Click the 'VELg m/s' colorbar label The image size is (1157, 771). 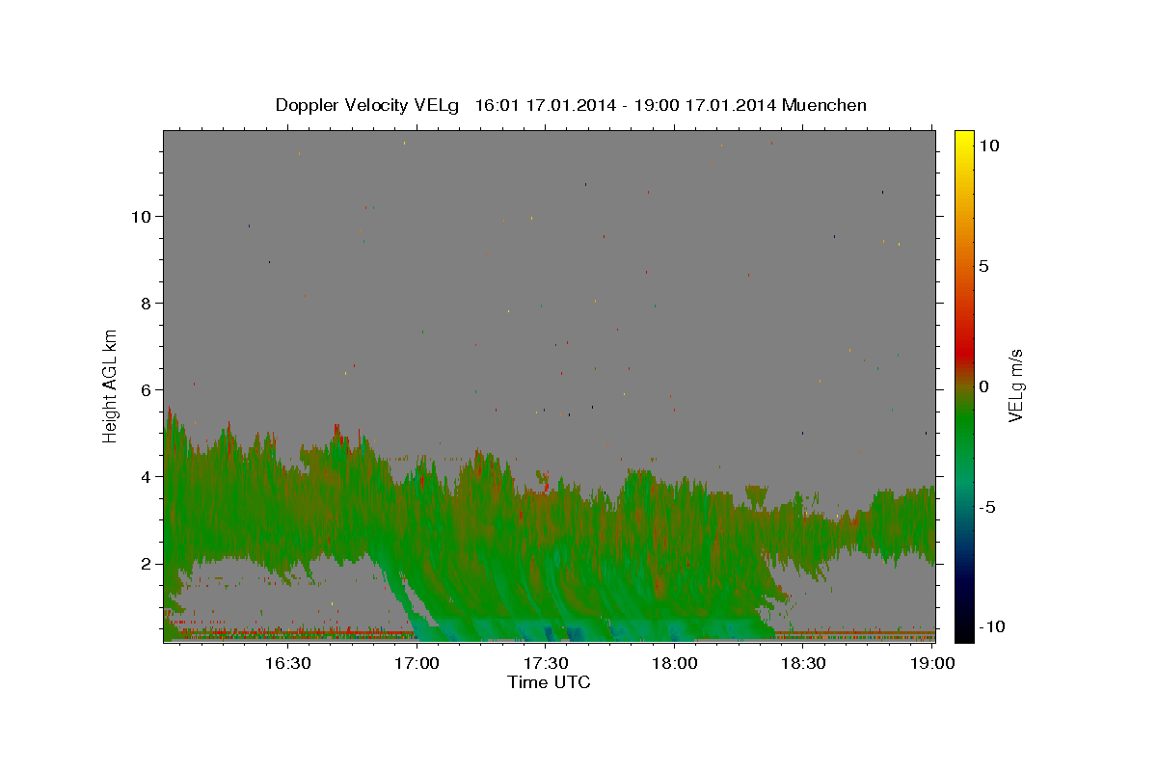point(1015,385)
